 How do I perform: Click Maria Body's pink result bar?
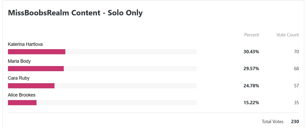pyautogui.click(x=36, y=69)
